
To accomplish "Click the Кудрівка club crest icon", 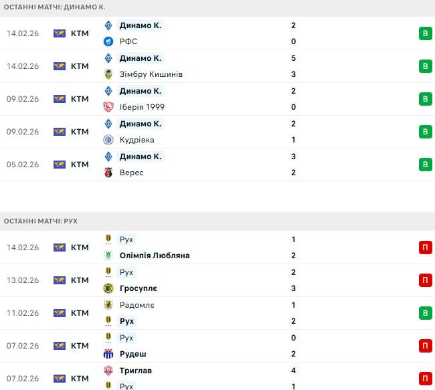I will [108, 140].
